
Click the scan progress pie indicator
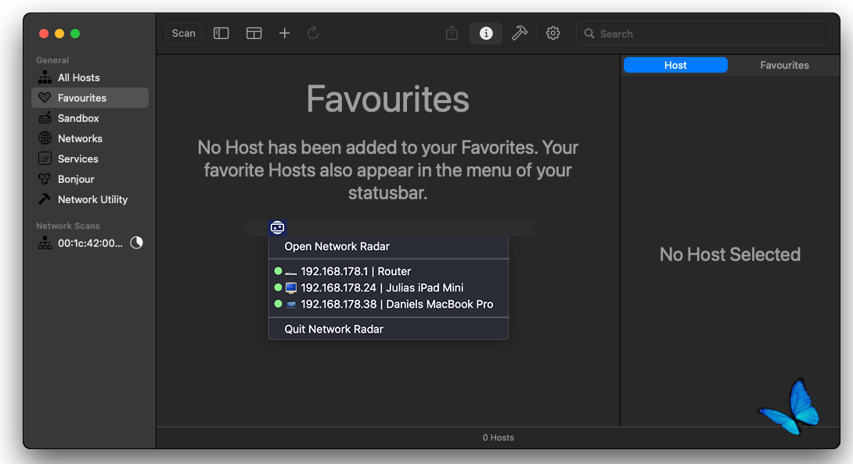136,243
